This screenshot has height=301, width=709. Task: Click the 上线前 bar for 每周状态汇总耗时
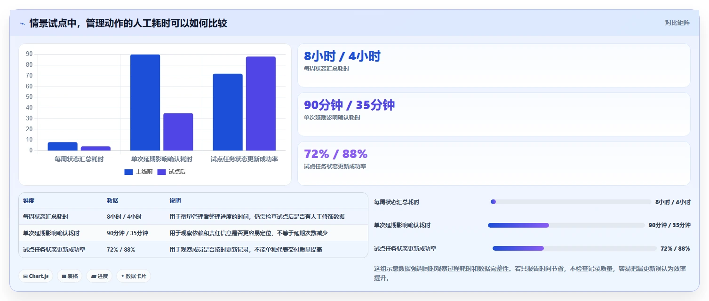coord(63,146)
